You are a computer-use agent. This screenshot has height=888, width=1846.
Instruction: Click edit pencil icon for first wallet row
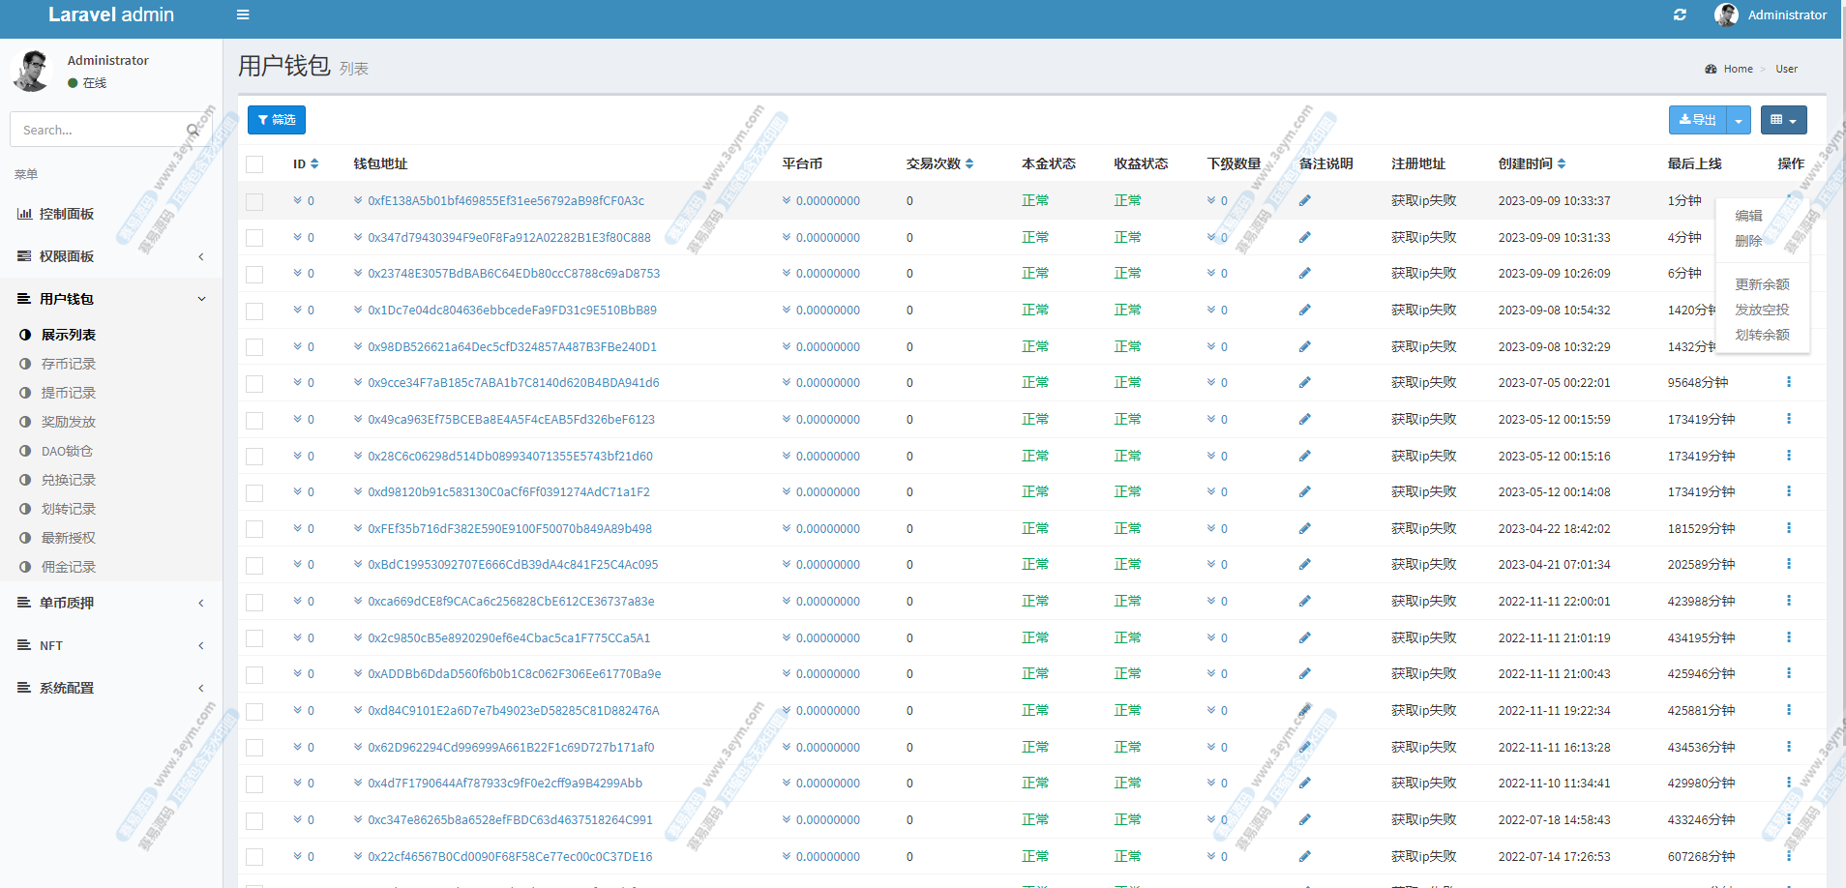pos(1304,201)
